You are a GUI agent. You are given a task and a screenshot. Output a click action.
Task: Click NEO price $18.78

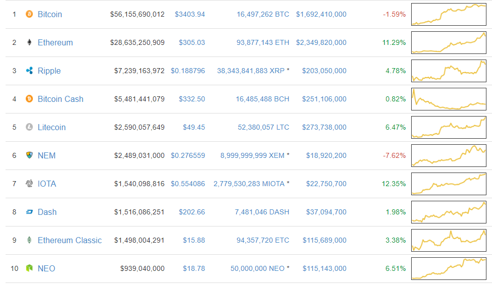coord(194,268)
